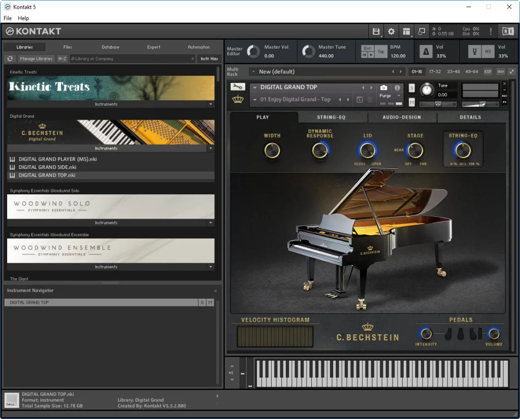
Task: Save the current snapshot
Action: [360, 99]
